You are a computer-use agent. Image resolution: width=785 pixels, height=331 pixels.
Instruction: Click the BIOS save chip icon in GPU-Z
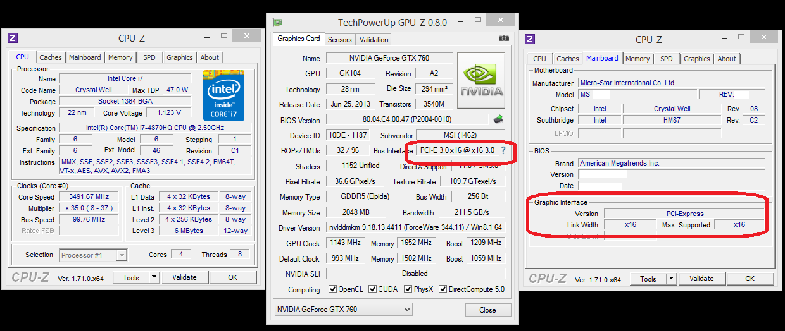click(498, 119)
